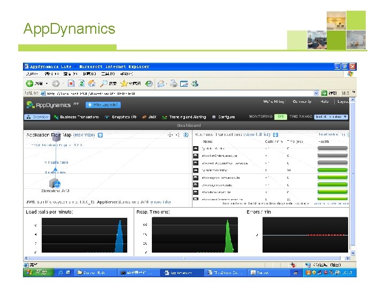This screenshot has height=289, width=385.
Task: Click transaction icon in the 34 ms row
Action: pyautogui.click(x=196, y=170)
